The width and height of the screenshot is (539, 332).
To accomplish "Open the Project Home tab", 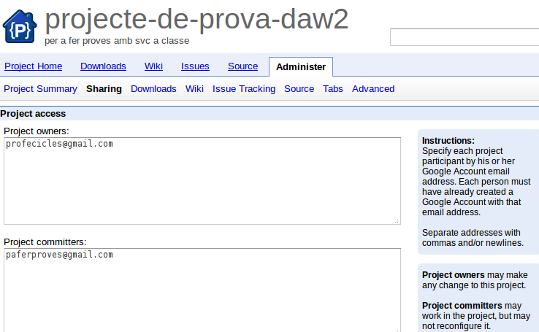I will pos(34,66).
